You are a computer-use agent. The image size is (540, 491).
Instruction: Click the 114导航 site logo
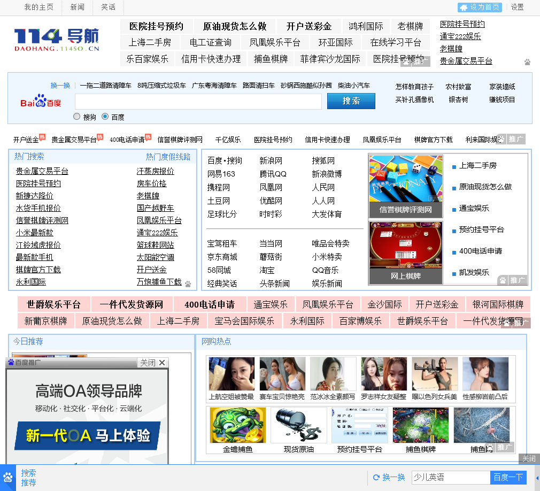(57, 39)
